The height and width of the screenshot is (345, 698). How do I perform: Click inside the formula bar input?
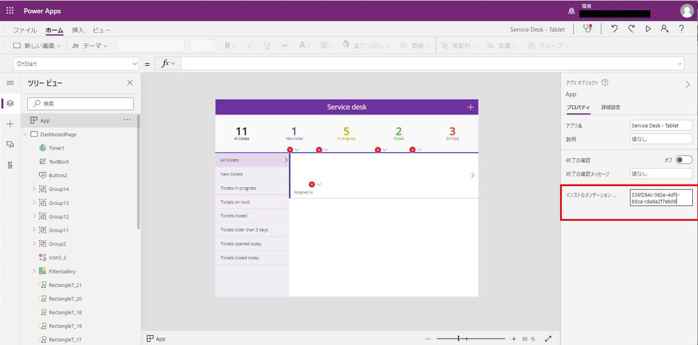coord(428,64)
